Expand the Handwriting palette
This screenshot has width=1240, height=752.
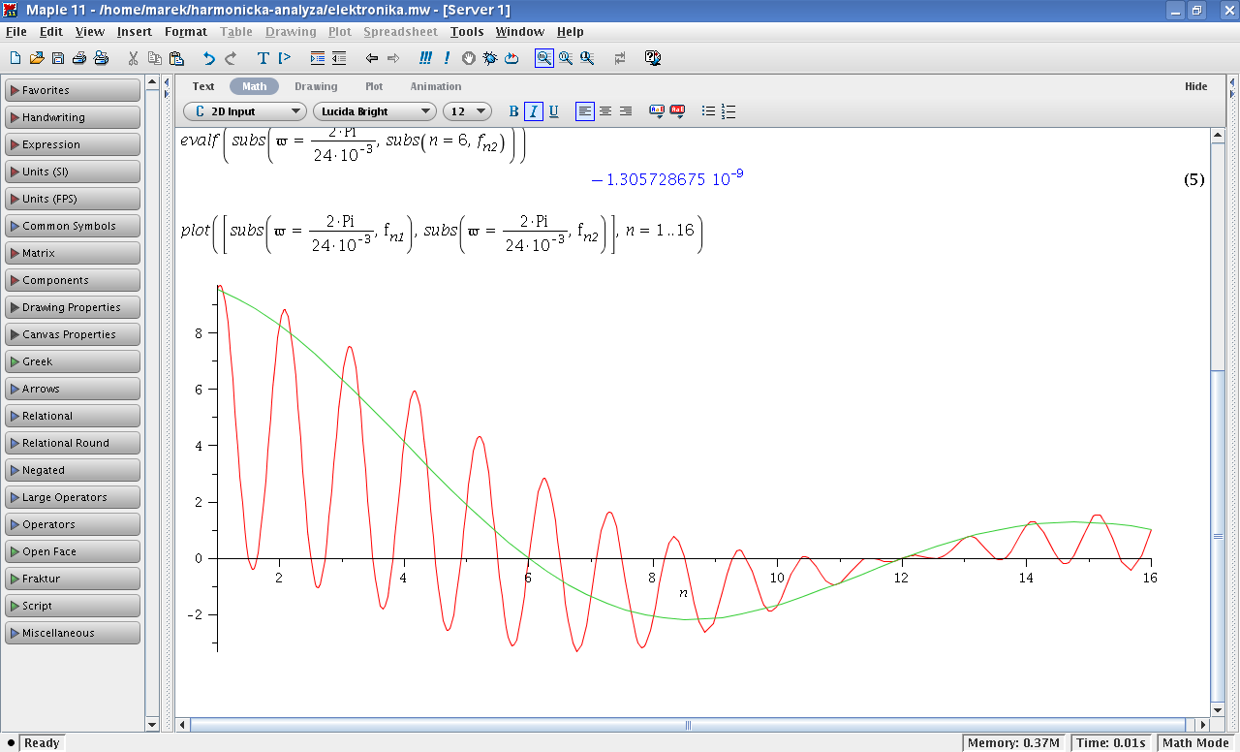(x=73, y=117)
